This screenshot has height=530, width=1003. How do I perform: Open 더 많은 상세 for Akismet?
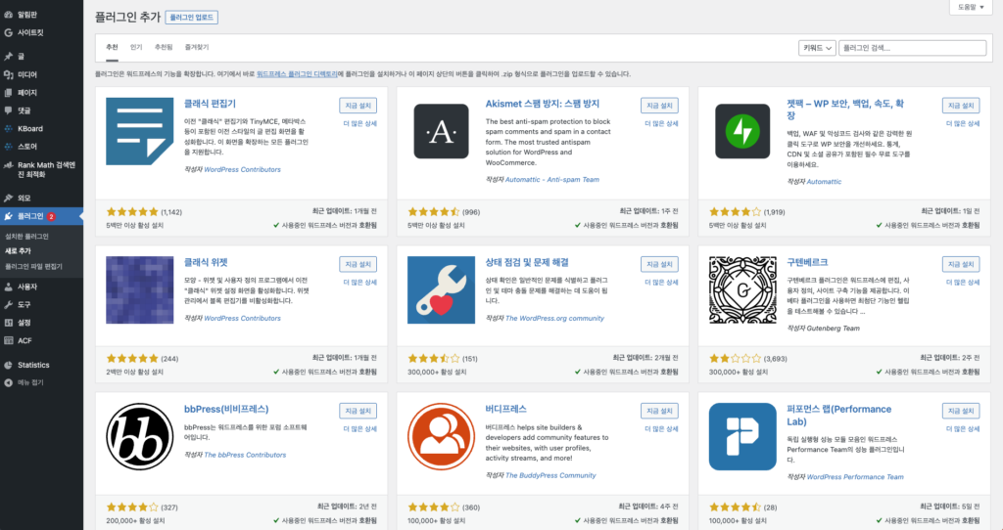tap(661, 123)
